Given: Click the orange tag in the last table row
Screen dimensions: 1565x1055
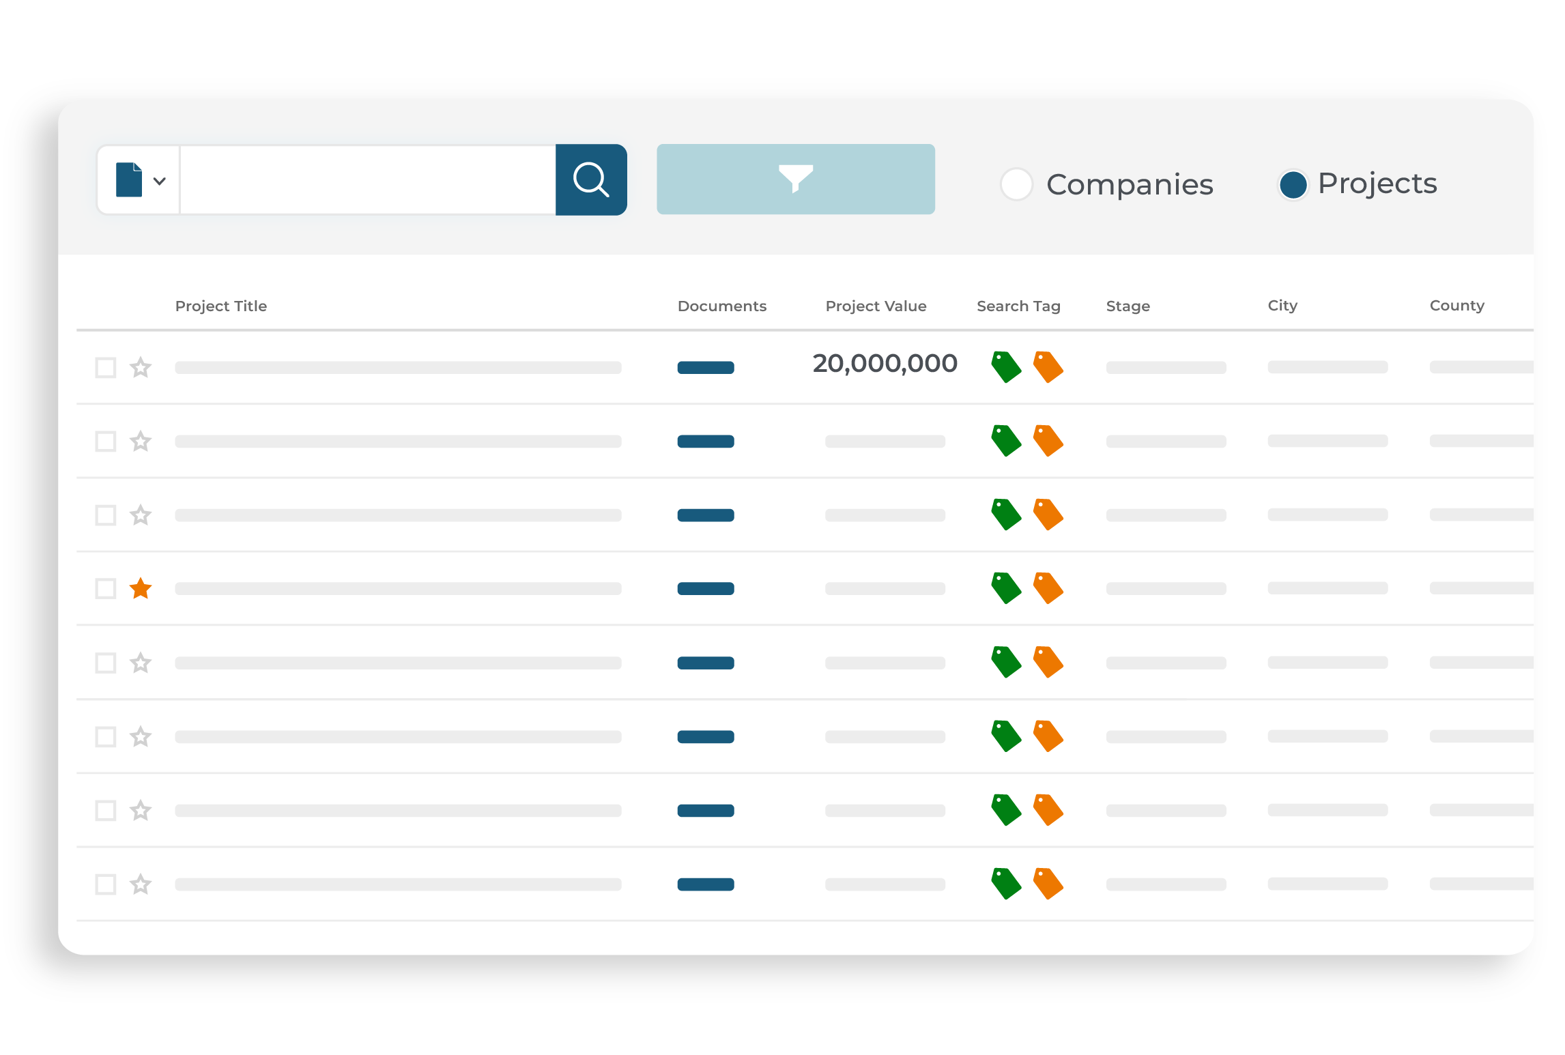Looking at the screenshot, I should 1048,884.
